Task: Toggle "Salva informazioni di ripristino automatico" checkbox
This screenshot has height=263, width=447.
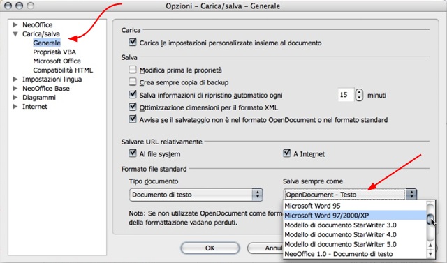Action: coord(133,94)
